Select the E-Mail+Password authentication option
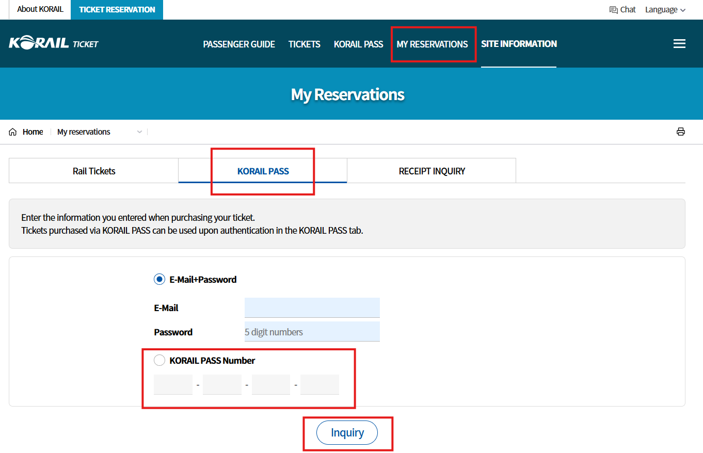Screen dimensions: 703x453 [x=159, y=279]
